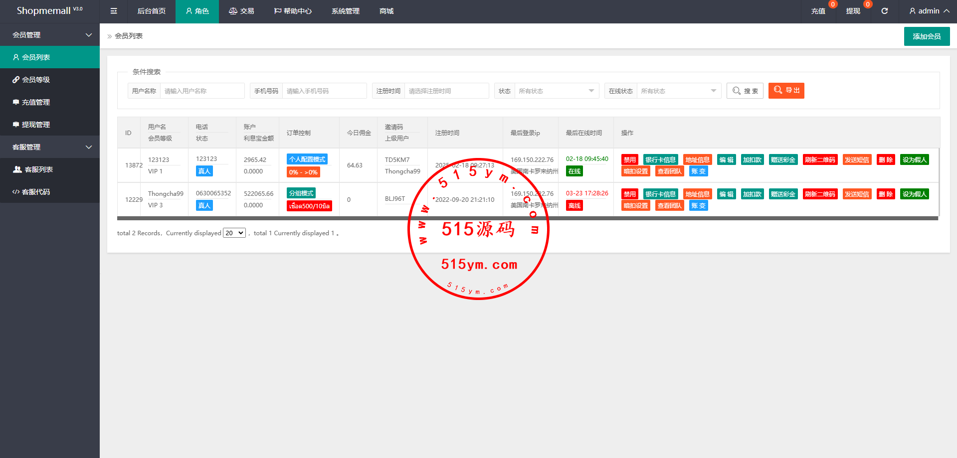
Task: Click the orange 导出 export button
Action: pyautogui.click(x=786, y=91)
